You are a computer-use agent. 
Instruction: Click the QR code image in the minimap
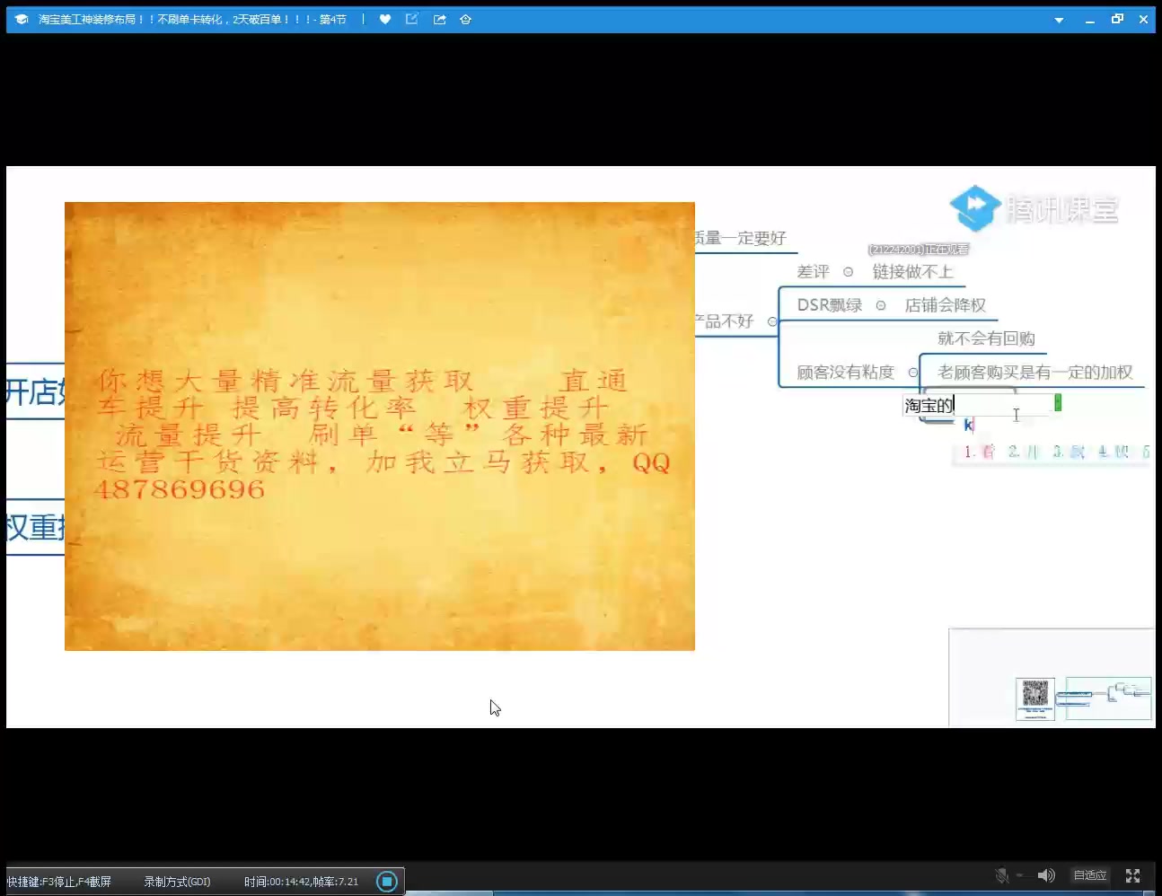point(1035,693)
